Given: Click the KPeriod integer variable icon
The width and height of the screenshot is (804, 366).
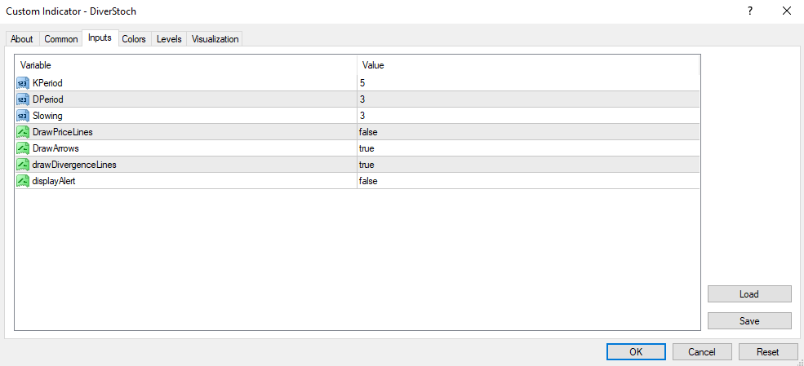Looking at the screenshot, I should pos(23,83).
